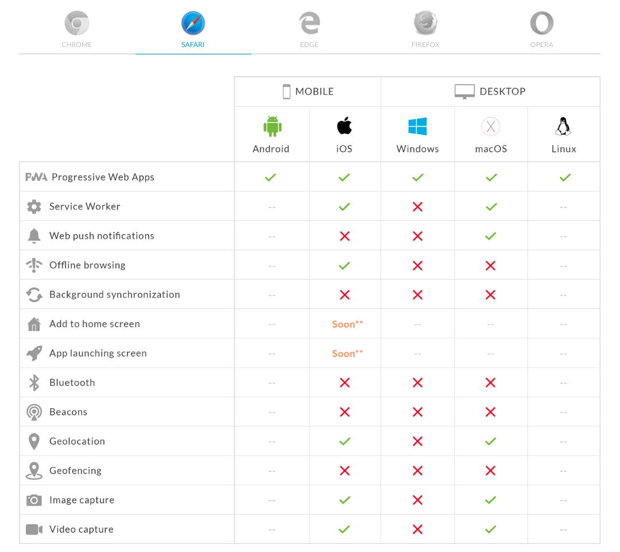This screenshot has width=620, height=552.
Task: Click the Offline browsing signal icon
Action: pos(34,265)
